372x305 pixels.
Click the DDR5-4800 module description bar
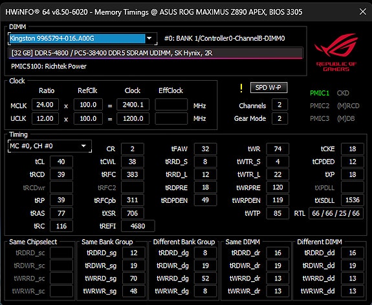tap(156, 53)
